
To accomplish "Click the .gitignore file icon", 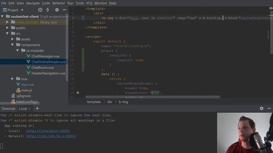I will [13, 96].
